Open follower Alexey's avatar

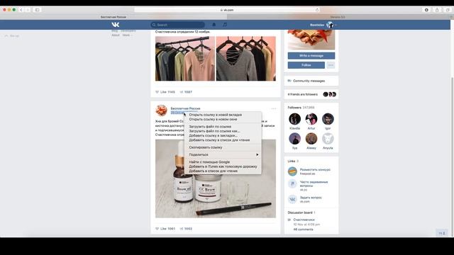[311, 139]
